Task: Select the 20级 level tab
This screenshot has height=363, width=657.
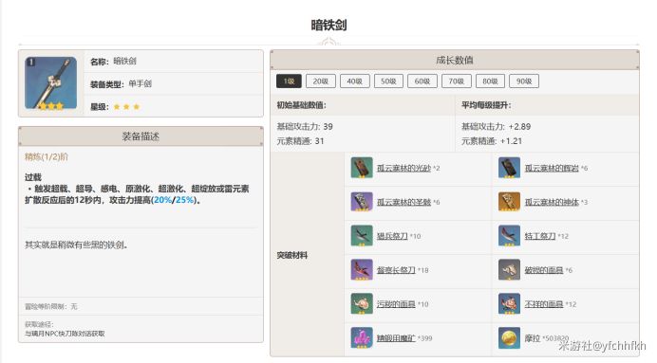Action: (x=321, y=82)
